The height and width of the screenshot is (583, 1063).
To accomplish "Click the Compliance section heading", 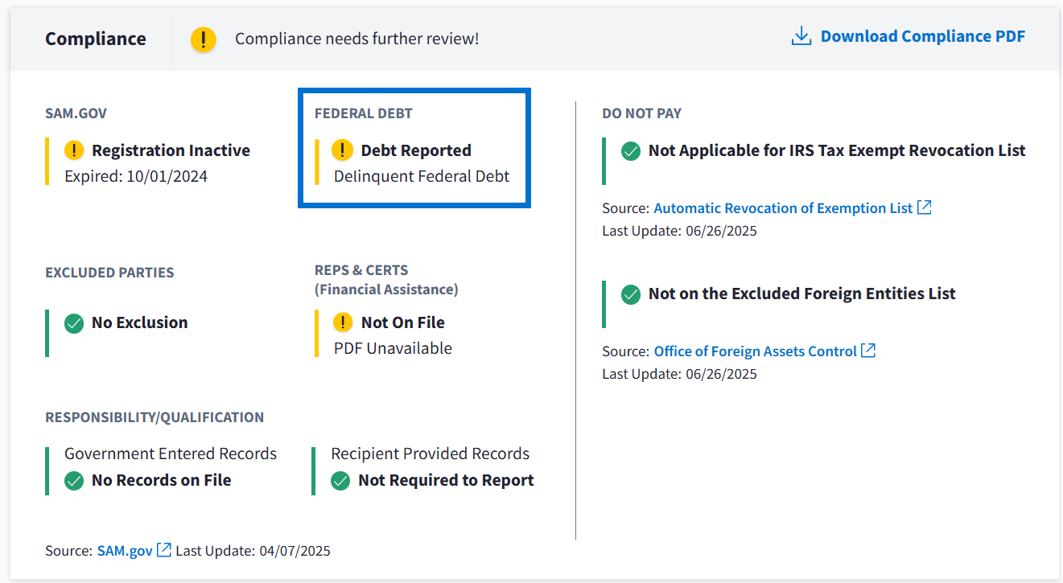I will click(96, 39).
